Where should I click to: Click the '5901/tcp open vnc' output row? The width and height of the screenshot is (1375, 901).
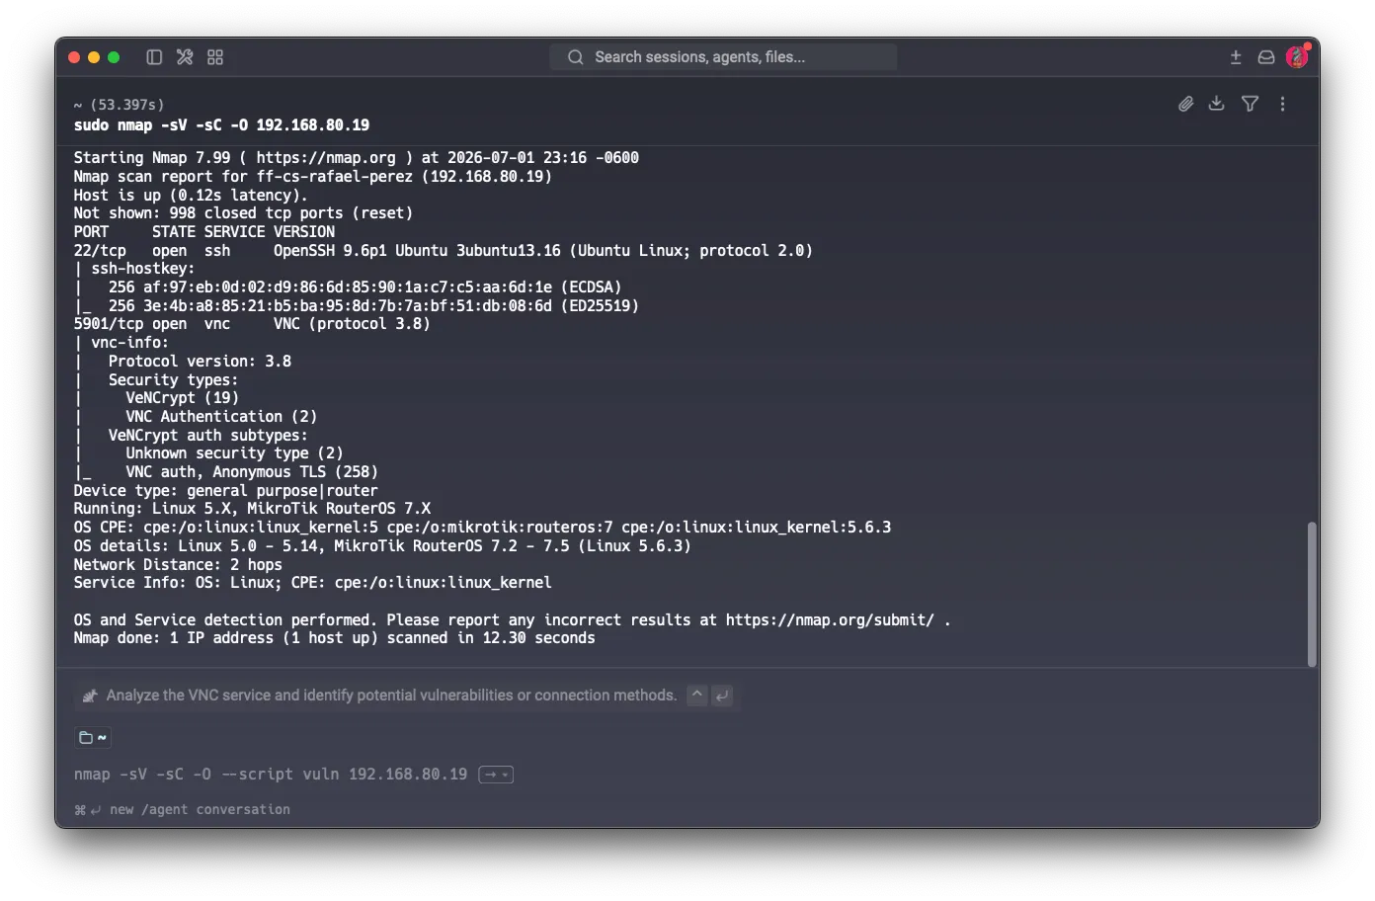252,324
